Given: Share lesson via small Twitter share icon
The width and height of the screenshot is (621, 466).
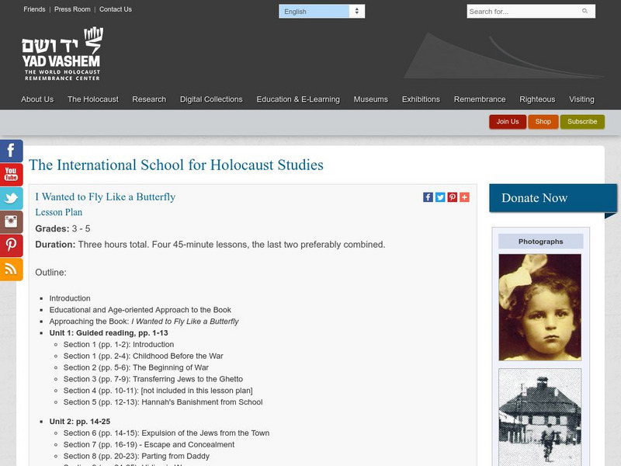Looking at the screenshot, I should [x=440, y=197].
